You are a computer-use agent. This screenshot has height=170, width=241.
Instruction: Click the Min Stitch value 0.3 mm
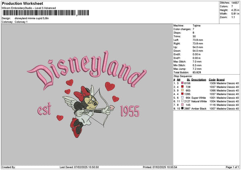197,65
